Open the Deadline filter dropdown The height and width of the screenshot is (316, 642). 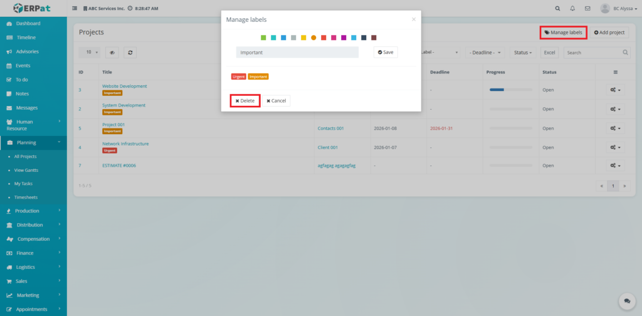[485, 53]
